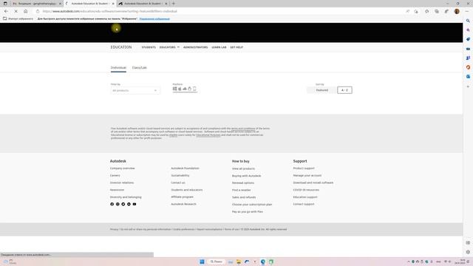Open the Edge sidebar search icon
Viewport: 473px width, 266px height.
click(x=468, y=21)
